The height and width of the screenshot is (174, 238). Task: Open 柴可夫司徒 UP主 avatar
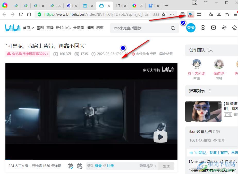[x=197, y=64]
